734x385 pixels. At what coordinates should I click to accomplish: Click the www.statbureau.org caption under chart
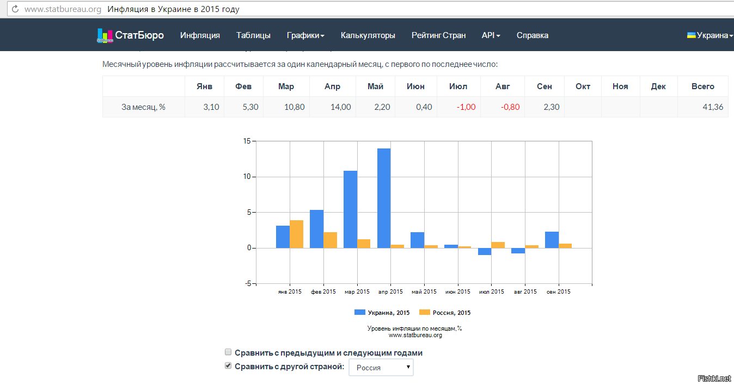pyautogui.click(x=415, y=335)
